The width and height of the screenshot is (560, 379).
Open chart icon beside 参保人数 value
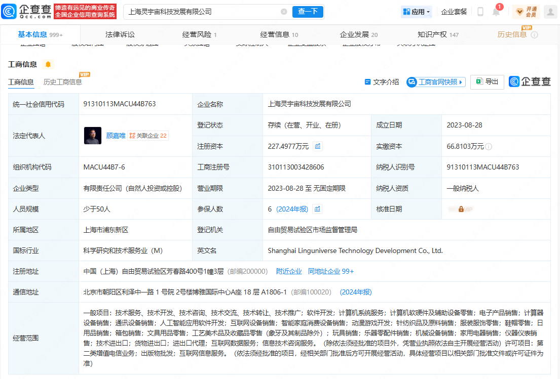coord(318,209)
